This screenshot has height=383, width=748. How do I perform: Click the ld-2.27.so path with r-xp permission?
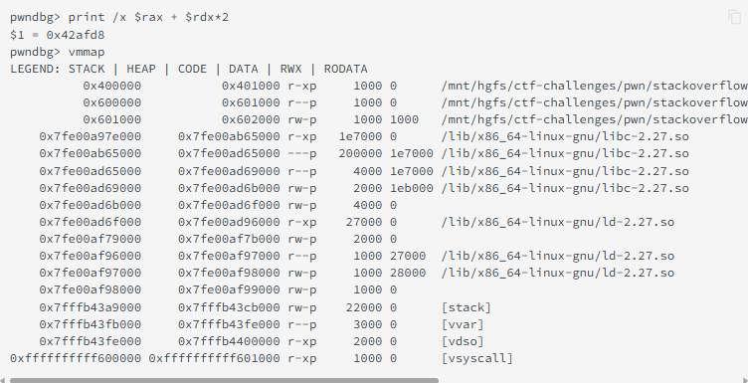558,222
